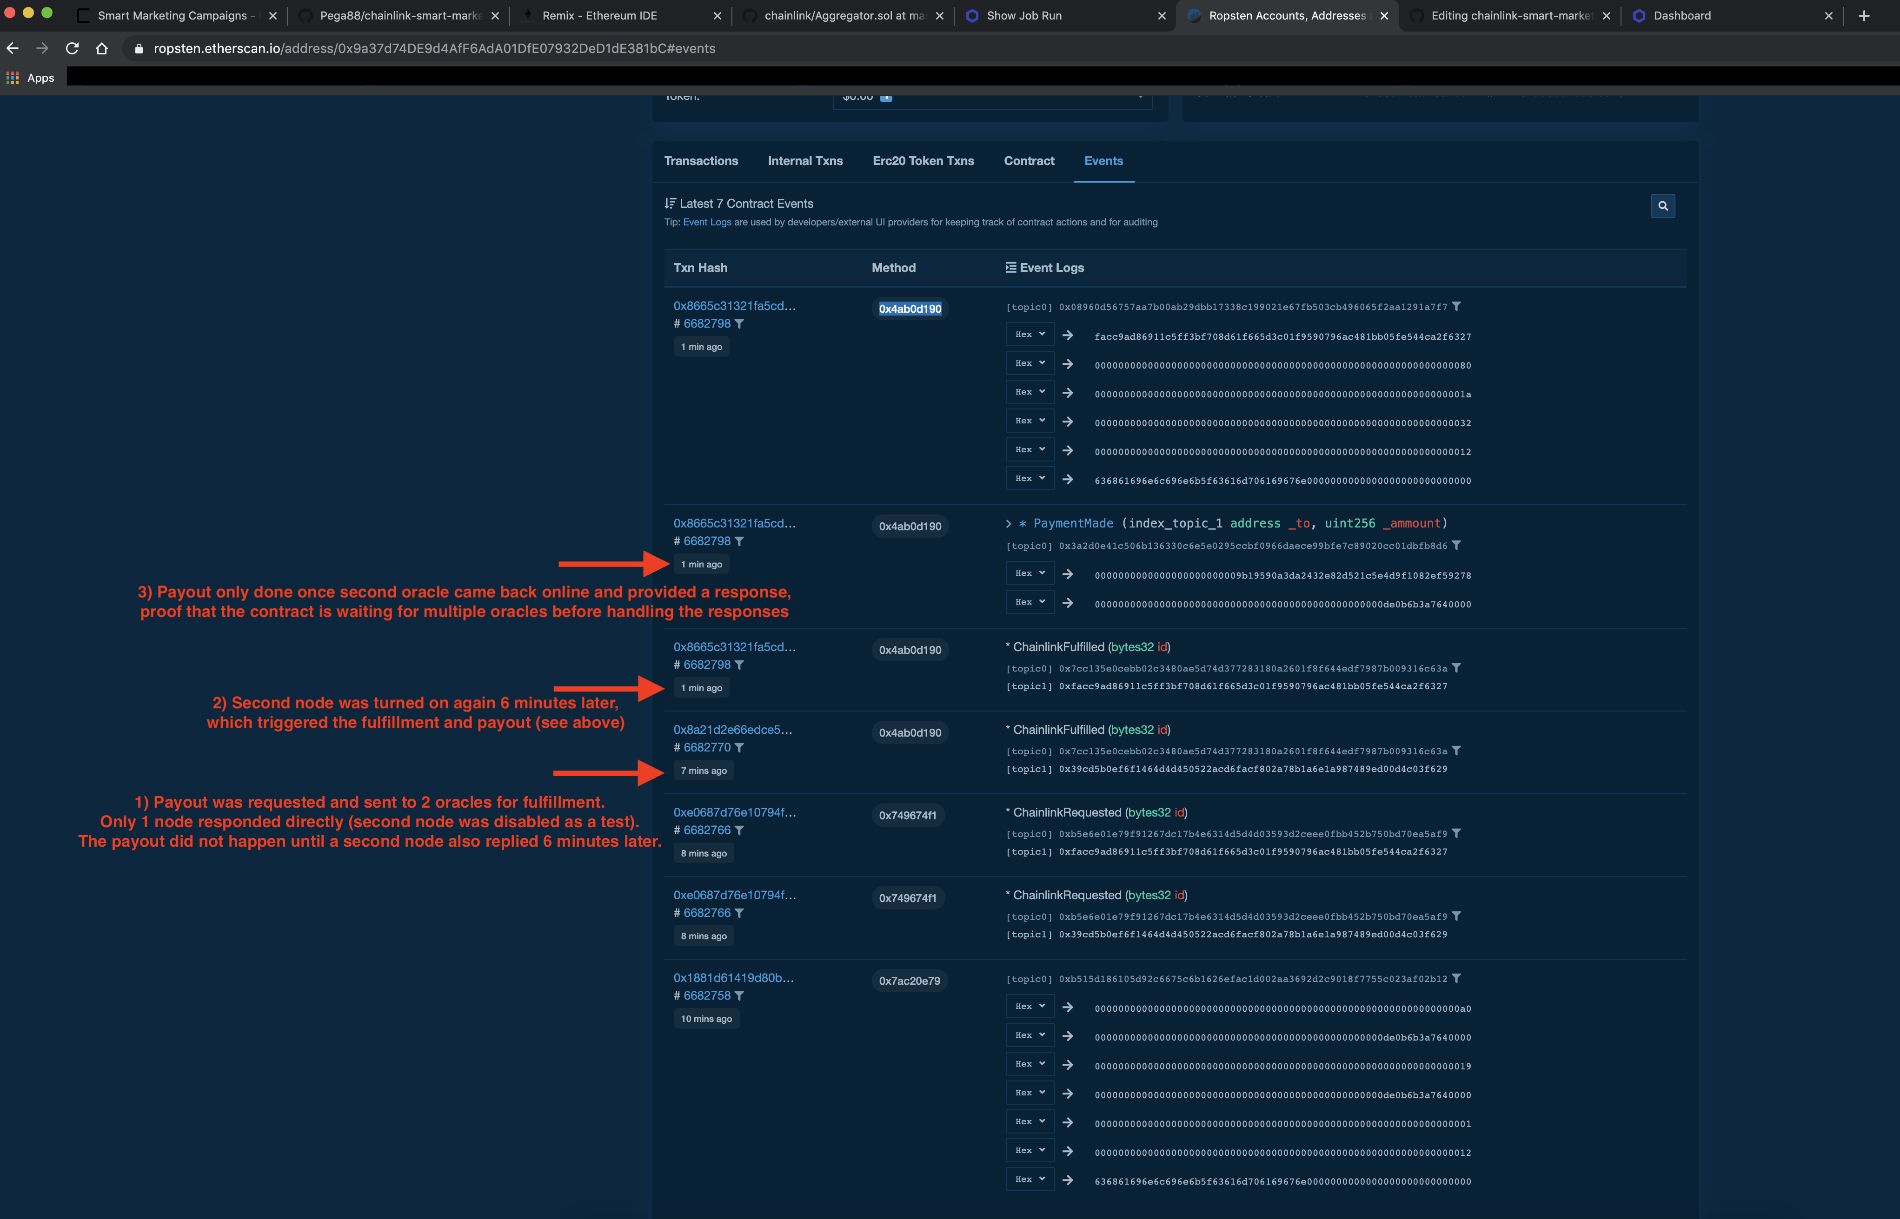Open the Hex dropdown on the last event row
This screenshot has width=1900, height=1219.
1029,1179
